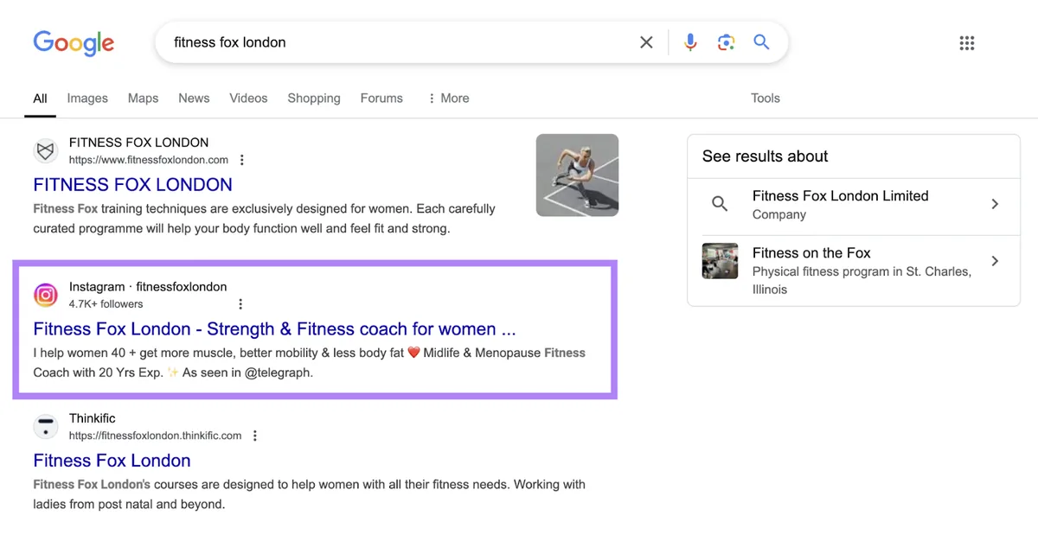Open Fitness on the Fox result
1038x541 pixels.
coord(854,270)
